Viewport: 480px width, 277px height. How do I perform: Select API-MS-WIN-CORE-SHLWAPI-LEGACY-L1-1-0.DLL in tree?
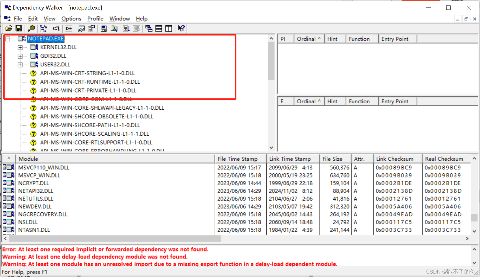pos(102,108)
